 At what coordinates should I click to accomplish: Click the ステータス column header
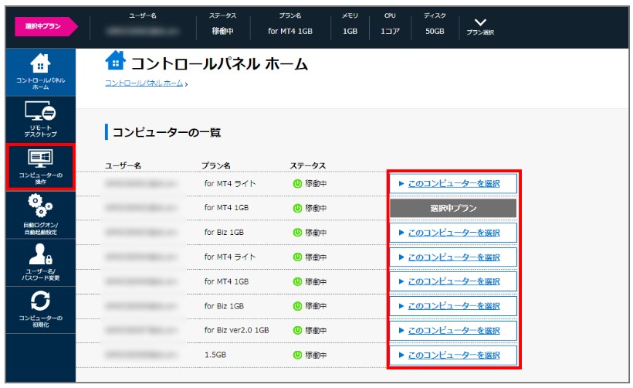click(307, 165)
